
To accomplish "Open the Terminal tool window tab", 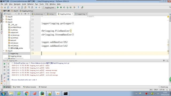I will [43, 87].
